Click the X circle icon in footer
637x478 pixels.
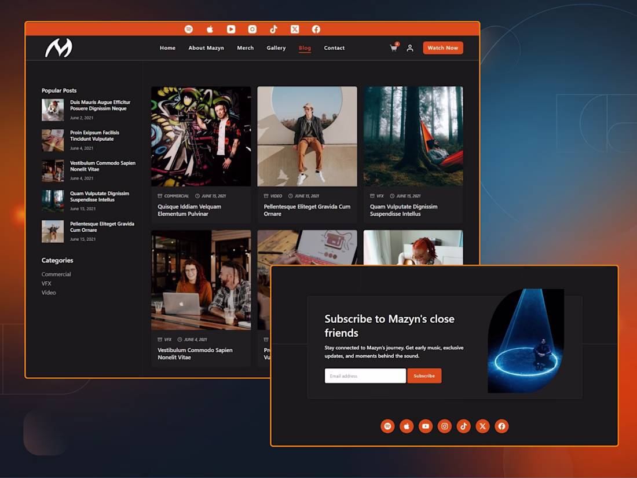482,426
